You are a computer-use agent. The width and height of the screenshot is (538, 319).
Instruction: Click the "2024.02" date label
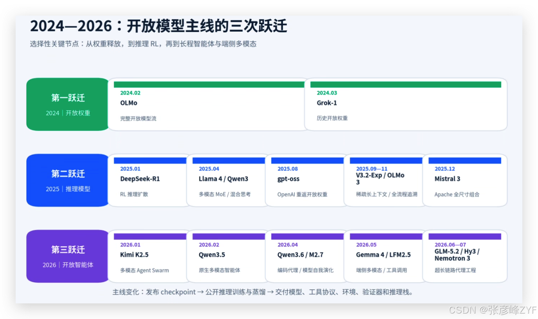click(x=130, y=93)
